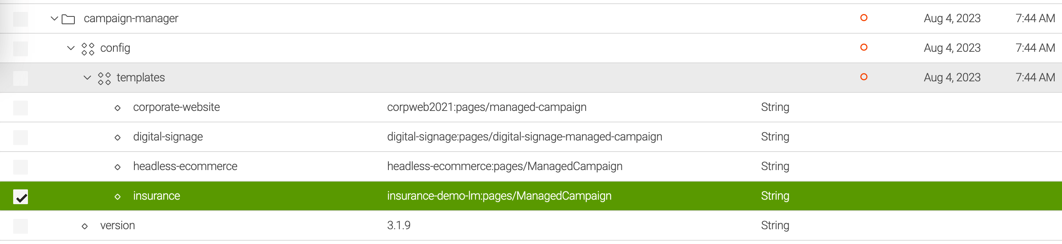
Task: Click value corpweb2021:pages/managed-campaign
Action: pyautogui.click(x=487, y=107)
